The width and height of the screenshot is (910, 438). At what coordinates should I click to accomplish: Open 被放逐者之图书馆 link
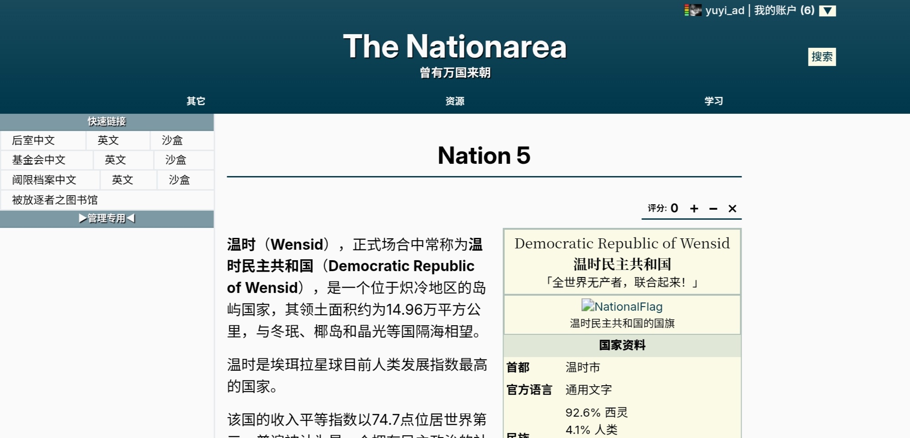55,200
